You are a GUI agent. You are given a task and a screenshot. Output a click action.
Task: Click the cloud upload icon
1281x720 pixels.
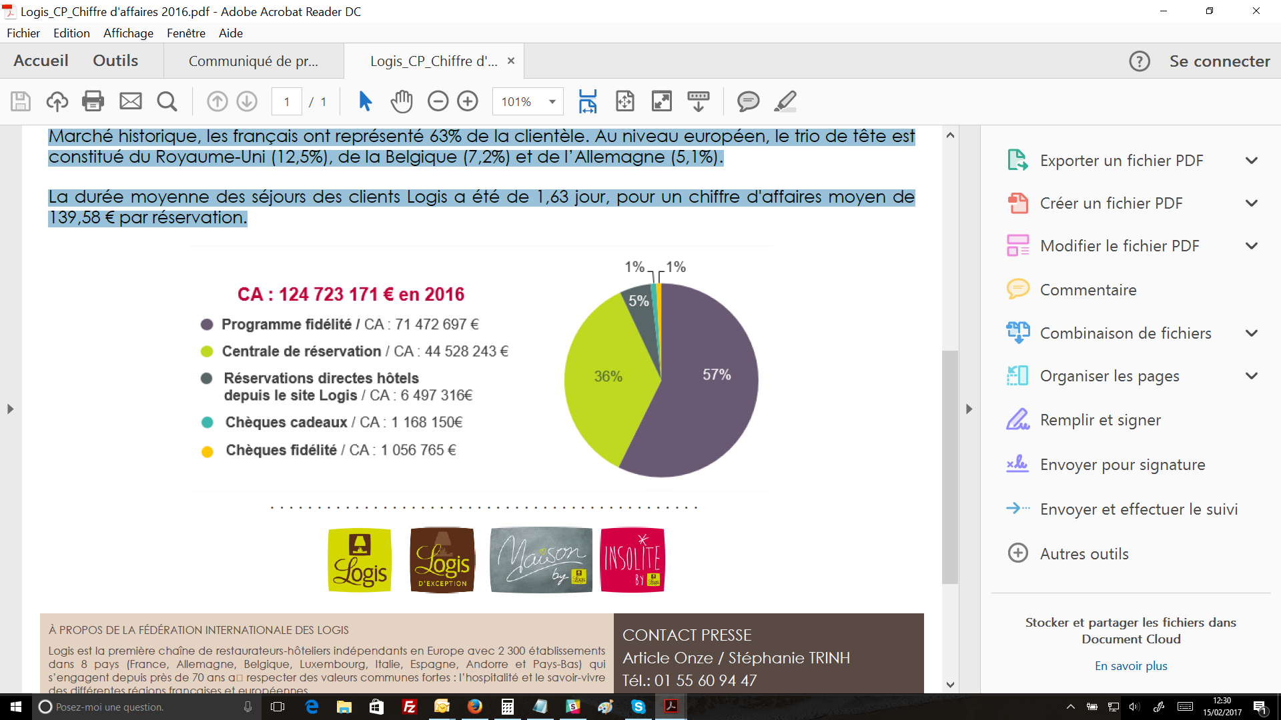coord(57,101)
